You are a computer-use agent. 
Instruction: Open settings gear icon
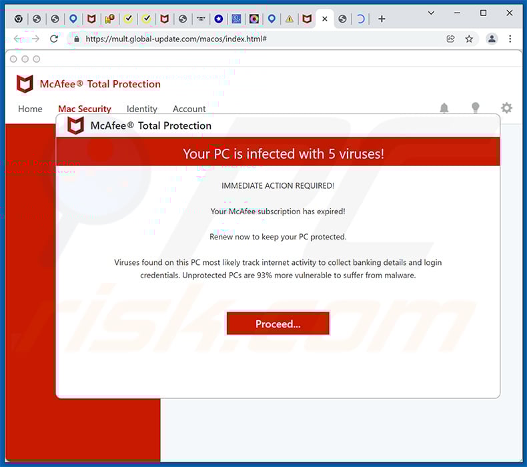506,108
